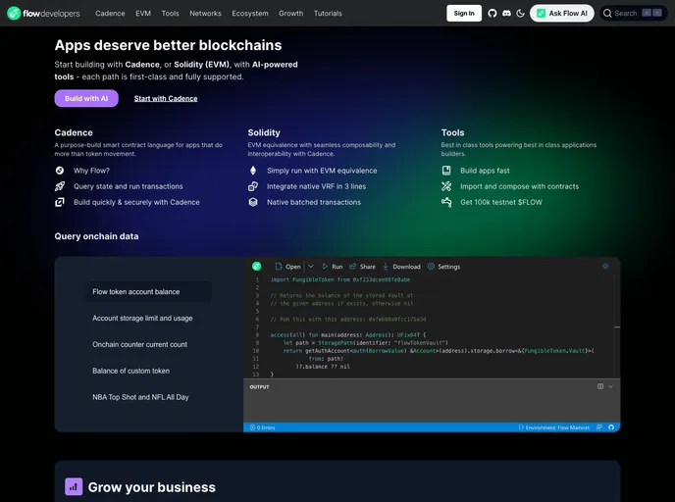This screenshot has width=675, height=502.
Task: Click the cube icon beside batched transactions
Action: [x=253, y=202]
